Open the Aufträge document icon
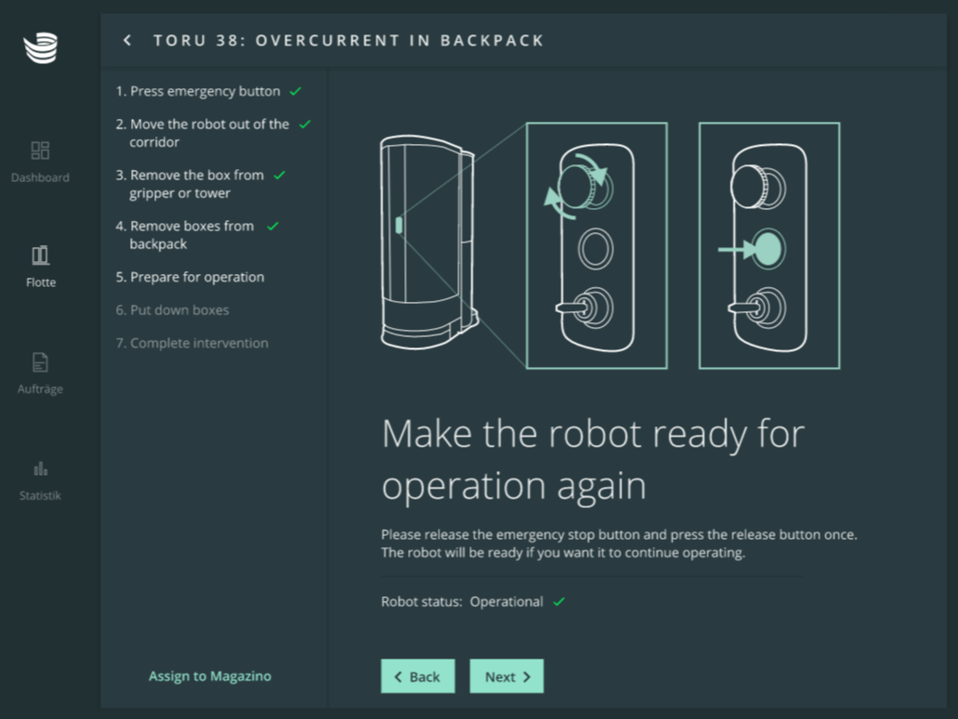Image resolution: width=958 pixels, height=719 pixels. pyautogui.click(x=40, y=362)
